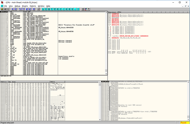This screenshot has height=124, width=190.
Task: Click the Registers (FPU) header bar
Action: point(148,12)
